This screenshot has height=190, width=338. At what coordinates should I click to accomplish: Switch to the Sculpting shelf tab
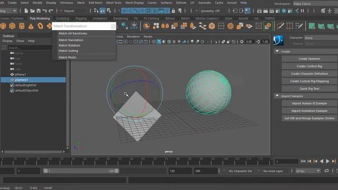pos(62,18)
